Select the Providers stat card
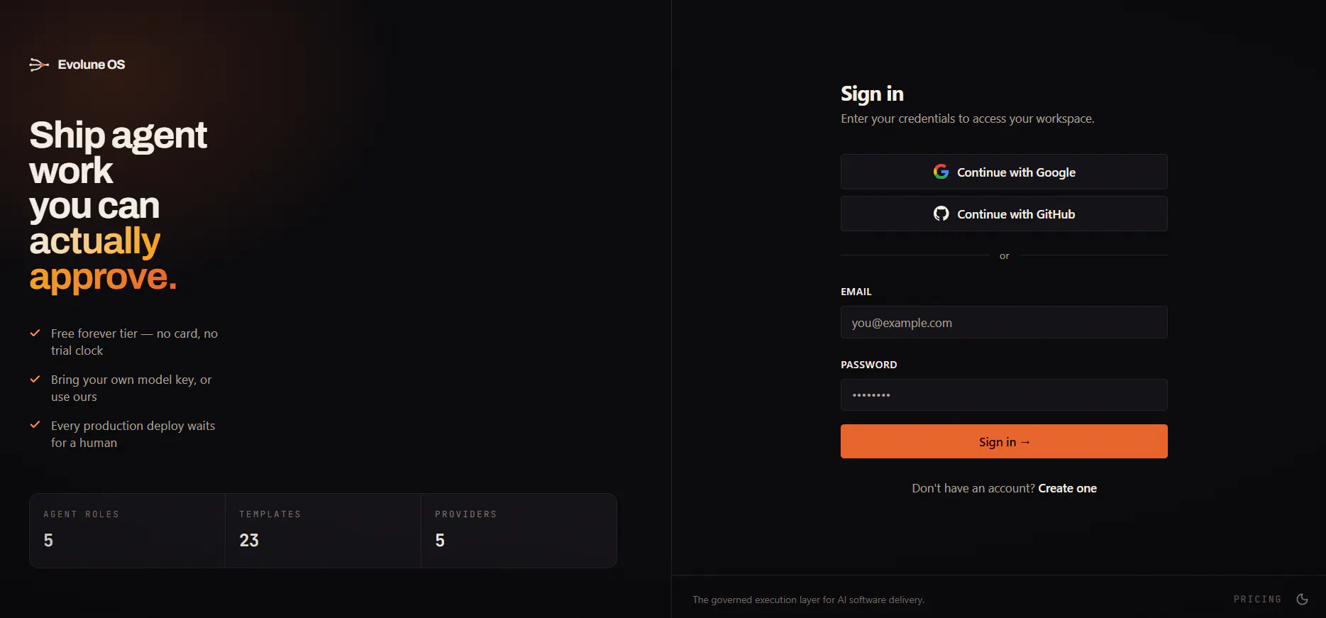 (x=519, y=531)
